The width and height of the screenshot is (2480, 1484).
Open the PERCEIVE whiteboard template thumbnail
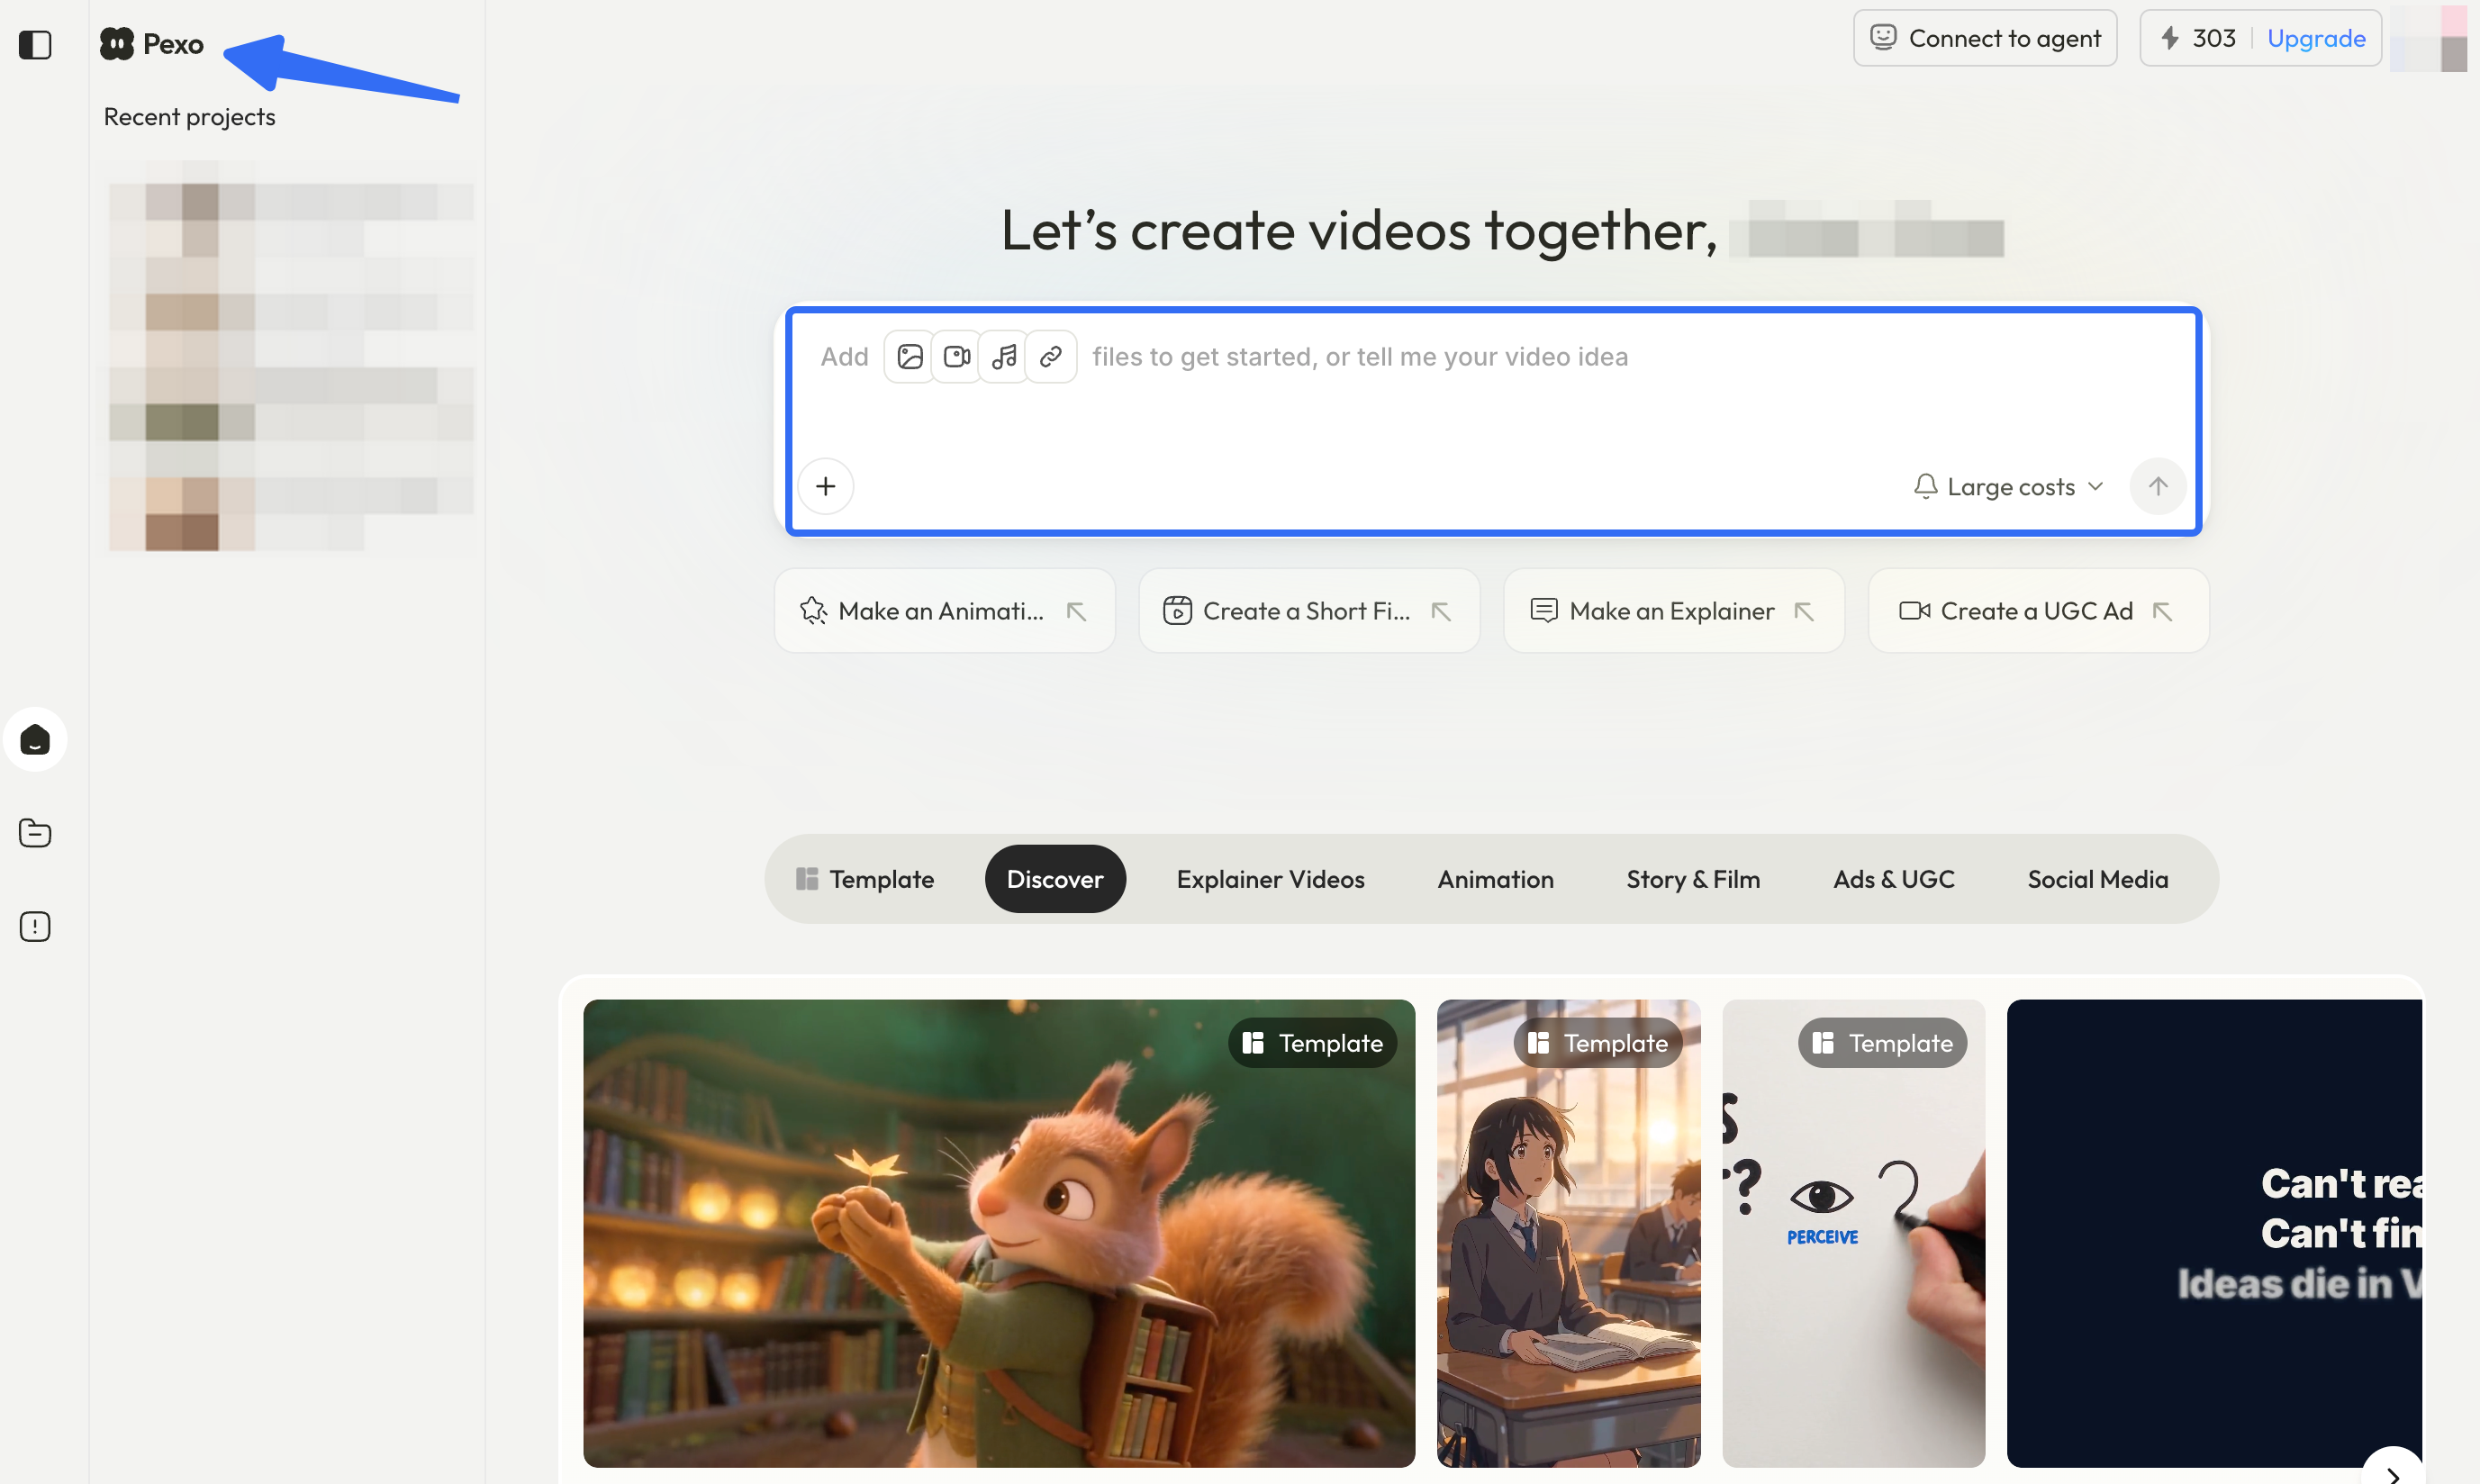click(1853, 1233)
